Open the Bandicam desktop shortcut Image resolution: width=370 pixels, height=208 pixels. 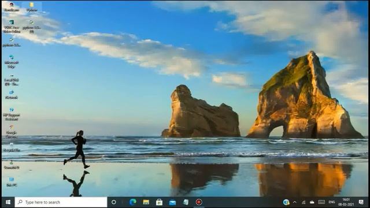(x=12, y=7)
